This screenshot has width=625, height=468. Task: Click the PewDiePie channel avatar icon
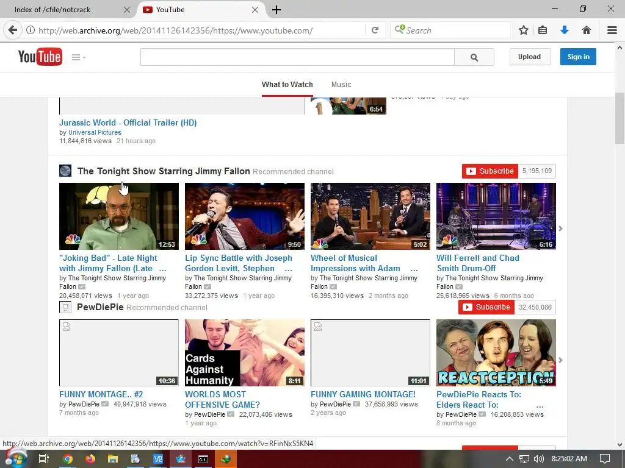click(x=65, y=307)
